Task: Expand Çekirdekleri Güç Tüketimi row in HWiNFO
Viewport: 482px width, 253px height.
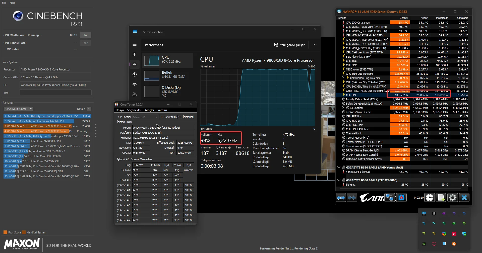Action: (x=343, y=78)
